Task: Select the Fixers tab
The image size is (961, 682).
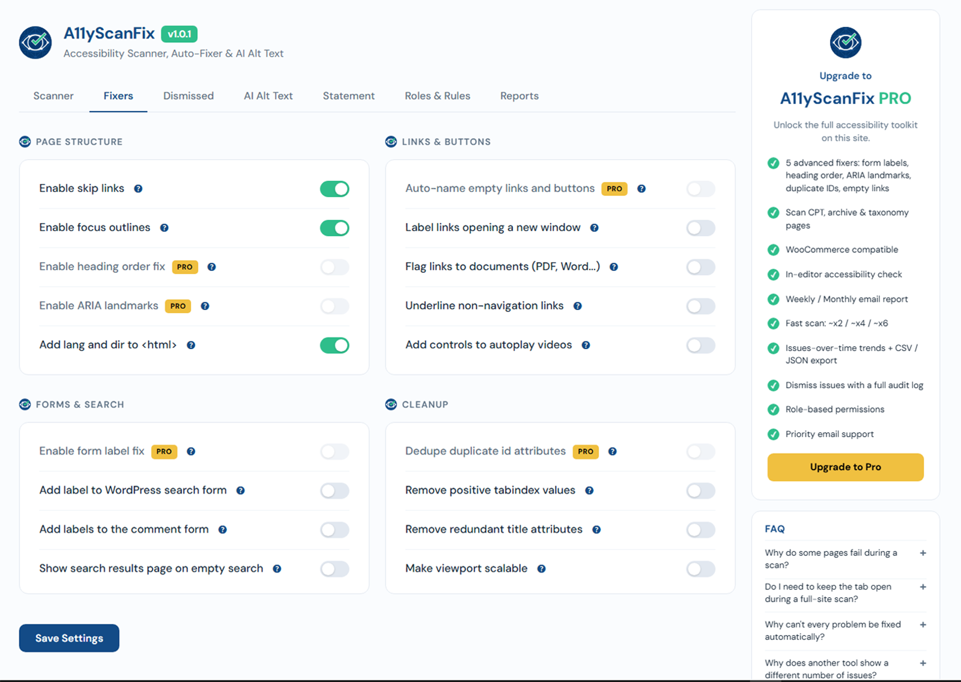Action: click(x=118, y=96)
